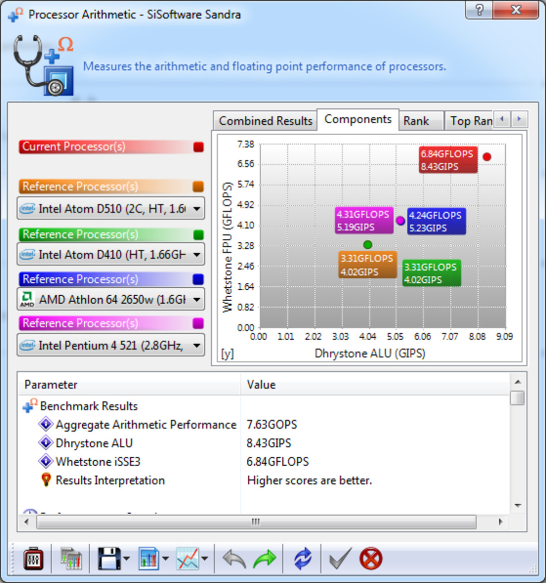Click diamond icon beside Dhrystone ALU
The image size is (546, 583).
point(46,443)
